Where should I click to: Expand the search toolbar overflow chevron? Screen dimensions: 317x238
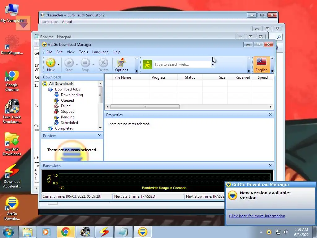249,58
